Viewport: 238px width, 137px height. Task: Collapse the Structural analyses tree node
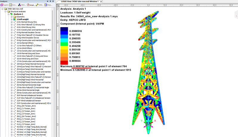point(5,11)
